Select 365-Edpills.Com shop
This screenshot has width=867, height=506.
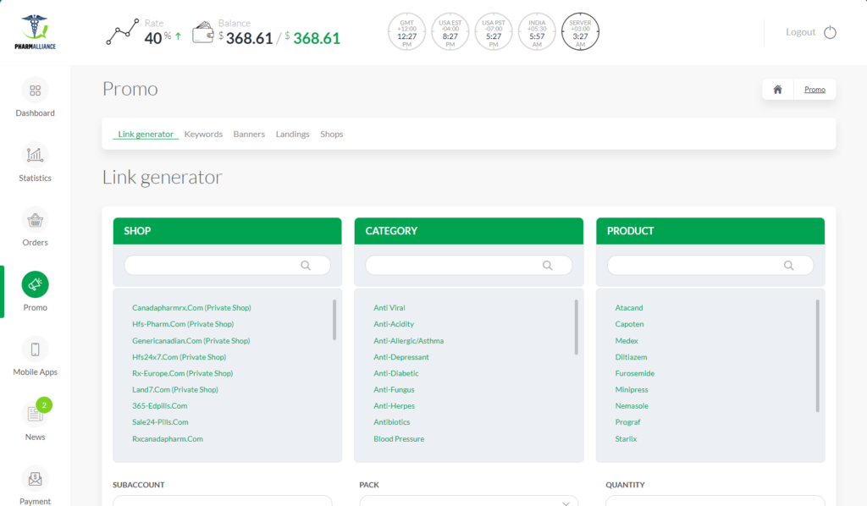160,406
